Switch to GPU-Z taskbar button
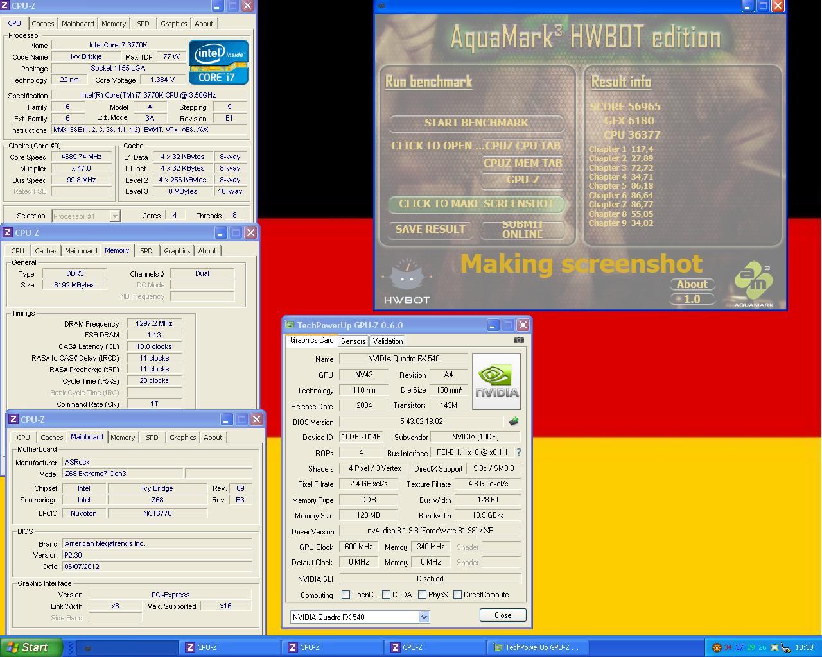The height and width of the screenshot is (657, 822). coord(538,647)
